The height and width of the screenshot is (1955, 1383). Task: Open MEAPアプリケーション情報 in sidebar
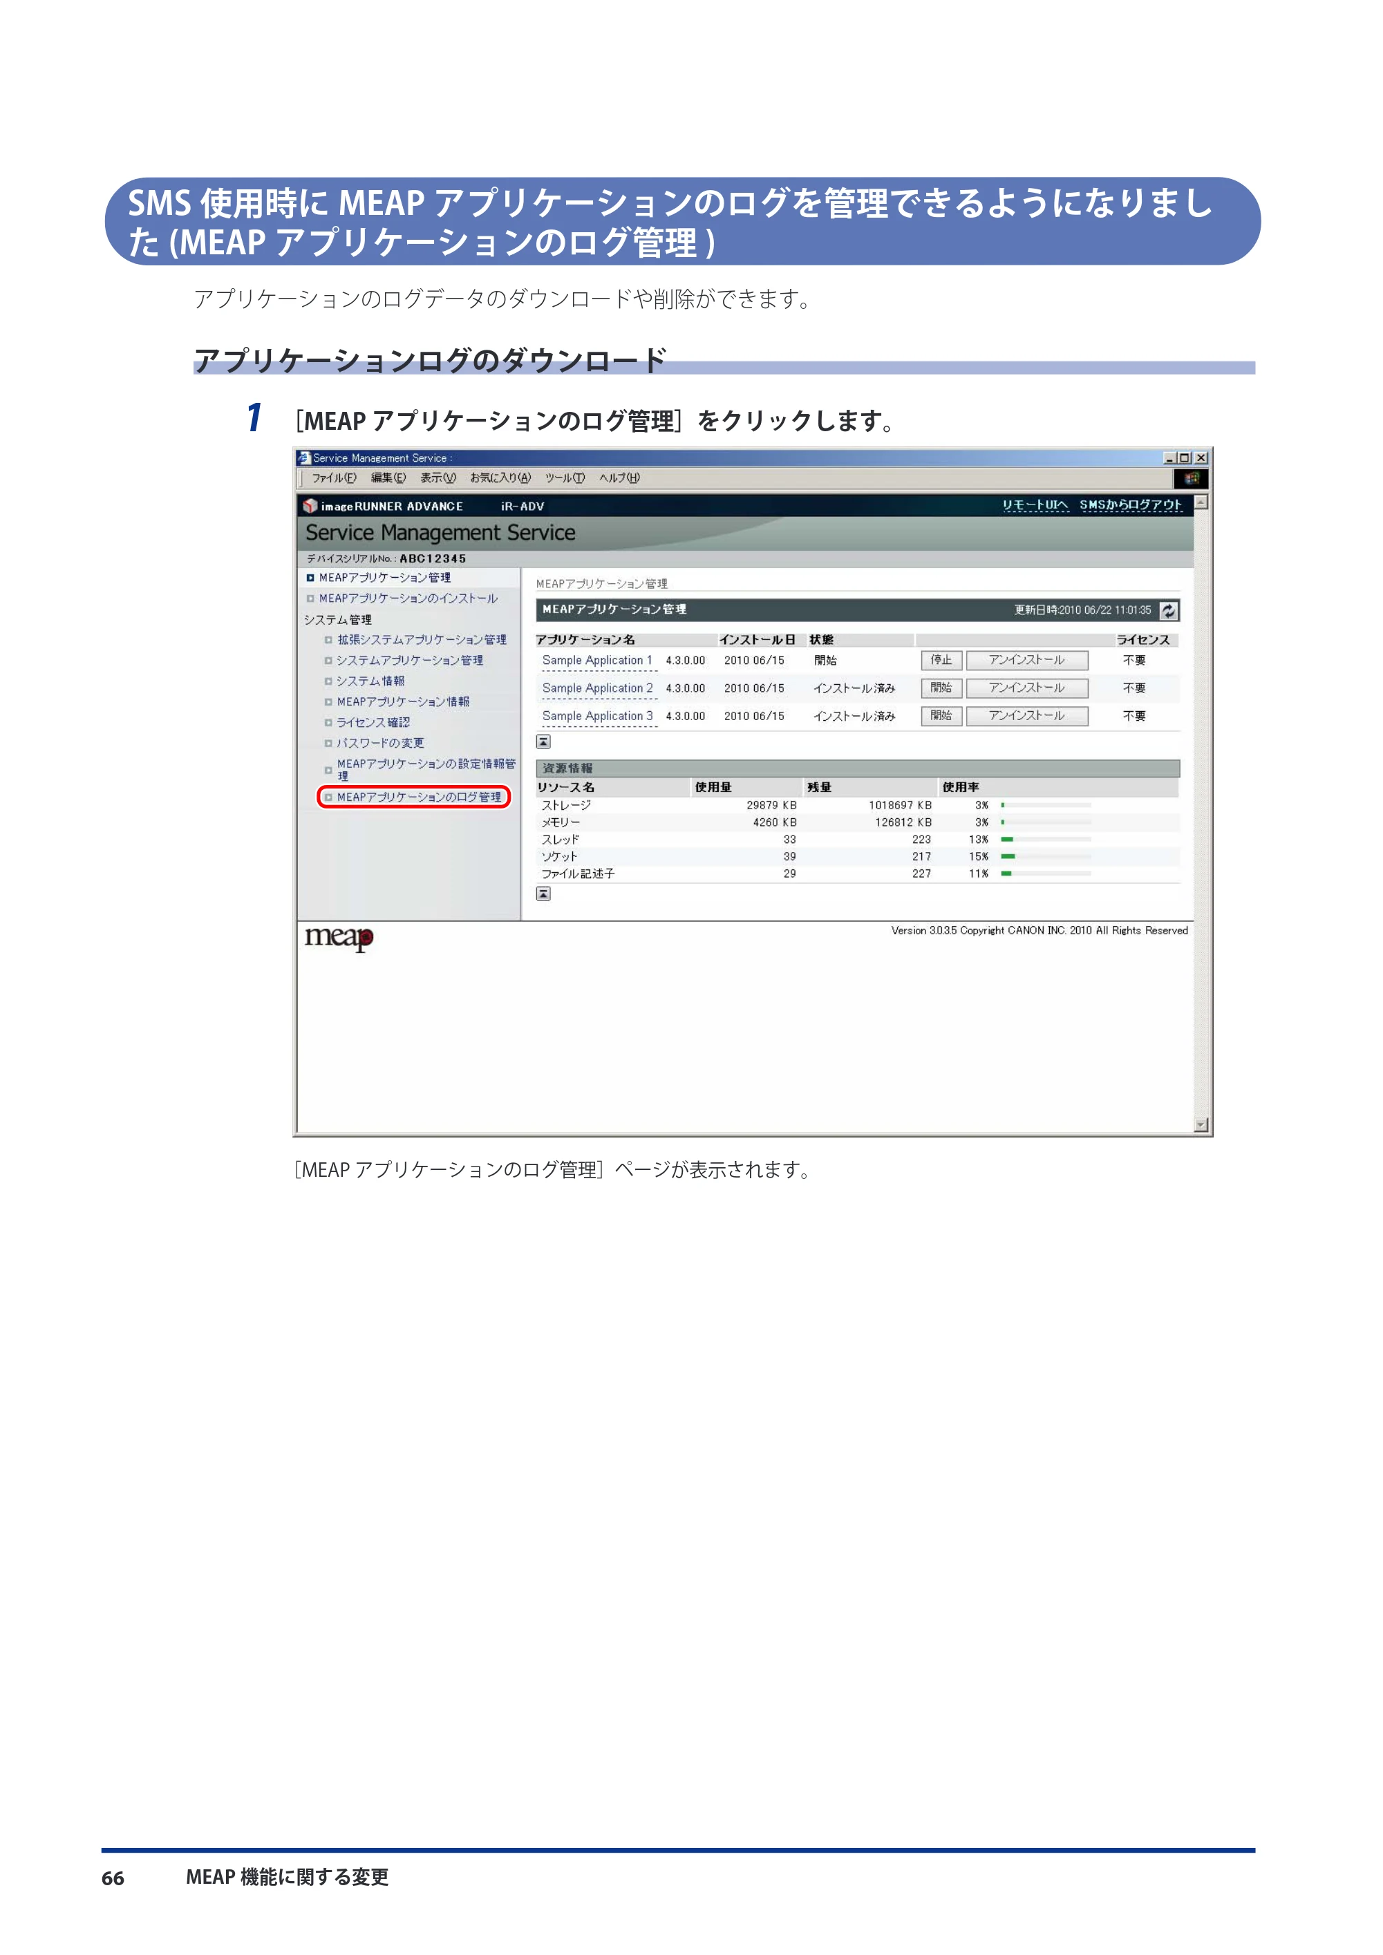(403, 701)
